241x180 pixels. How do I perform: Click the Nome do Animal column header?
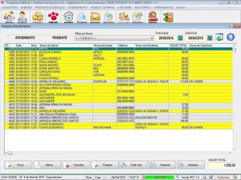105,46
